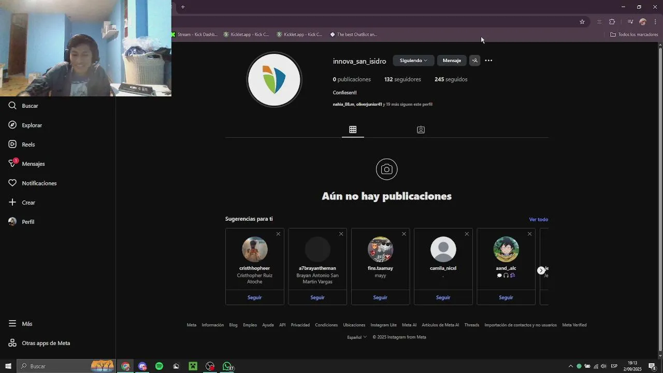Image resolution: width=663 pixels, height=373 pixels.
Task: Open the Windows notification center
Action: pyautogui.click(x=652, y=366)
